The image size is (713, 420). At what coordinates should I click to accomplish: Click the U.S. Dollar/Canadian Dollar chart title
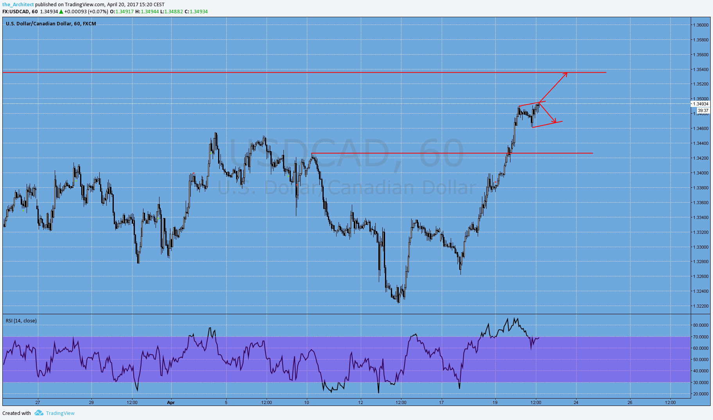pos(51,23)
